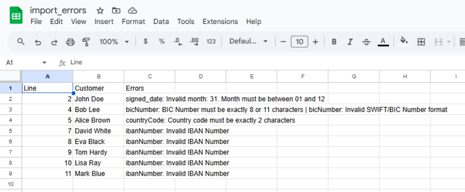Select the Bob Lee cell
465x192 pixels.
(98, 110)
